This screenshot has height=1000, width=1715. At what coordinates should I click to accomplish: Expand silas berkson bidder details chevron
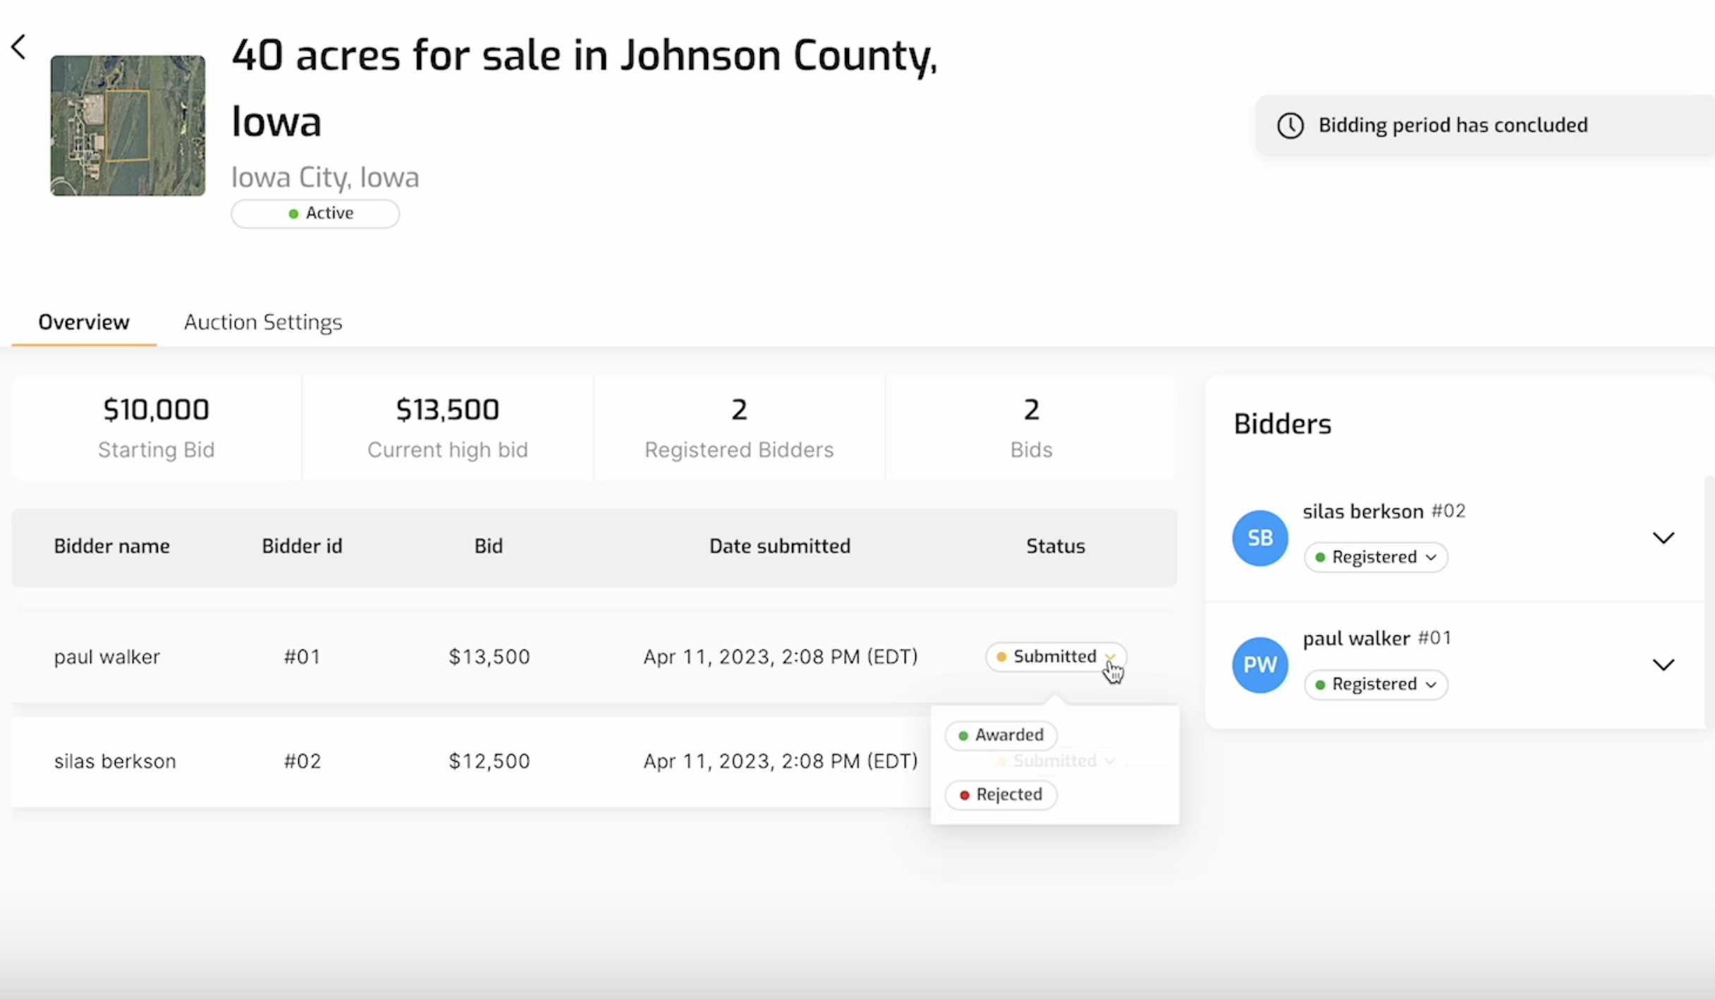1663,538
